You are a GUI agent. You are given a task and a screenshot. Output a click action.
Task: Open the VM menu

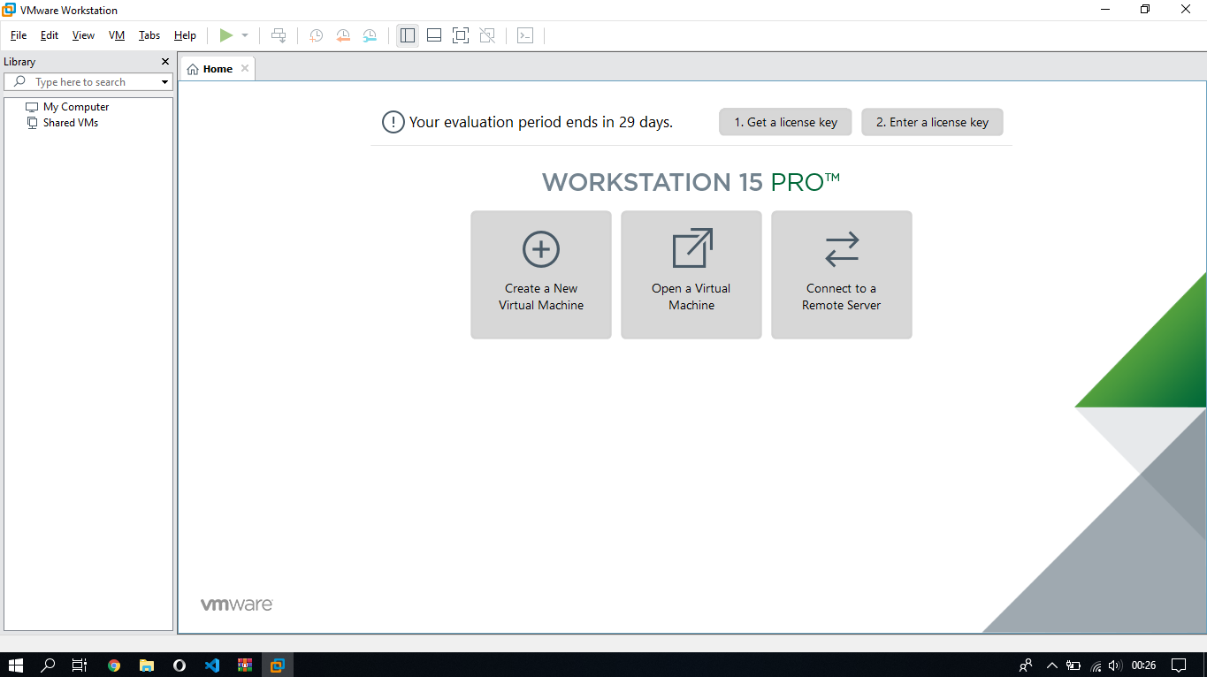coord(117,35)
